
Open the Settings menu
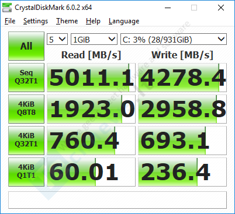[x=36, y=21]
